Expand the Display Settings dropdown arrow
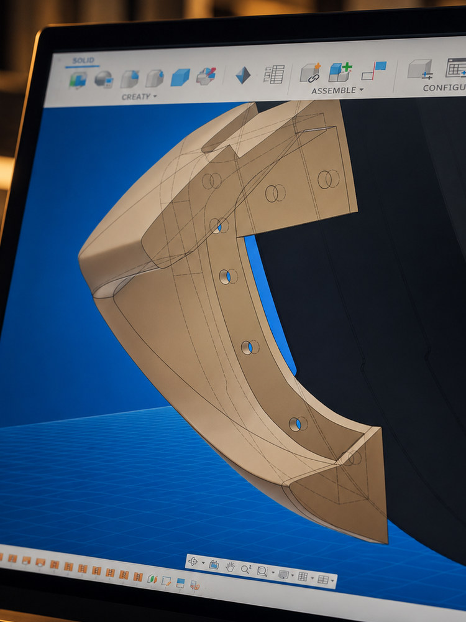Viewport: 466px width, 622px height. click(293, 575)
